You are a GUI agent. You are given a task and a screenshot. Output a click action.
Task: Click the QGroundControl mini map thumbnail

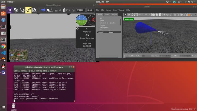(x=18, y=55)
